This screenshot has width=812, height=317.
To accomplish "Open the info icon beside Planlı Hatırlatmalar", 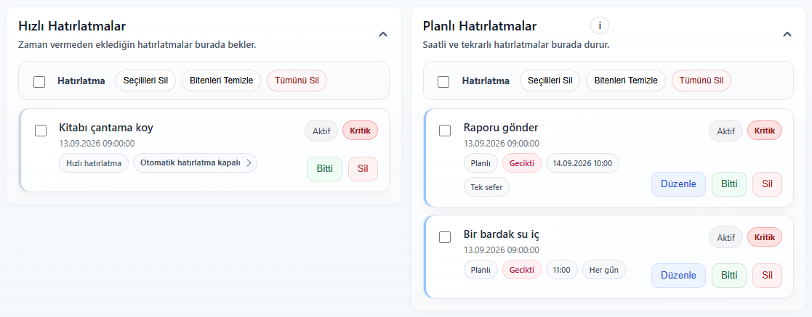I will click(x=600, y=25).
